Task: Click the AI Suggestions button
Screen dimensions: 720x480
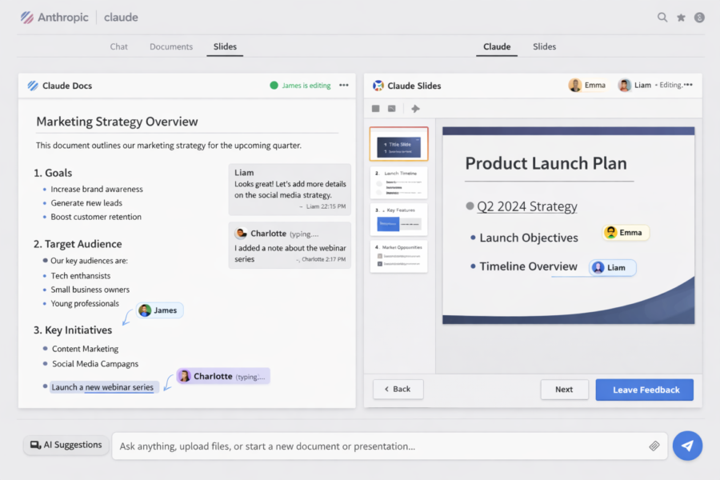Action: coord(66,445)
